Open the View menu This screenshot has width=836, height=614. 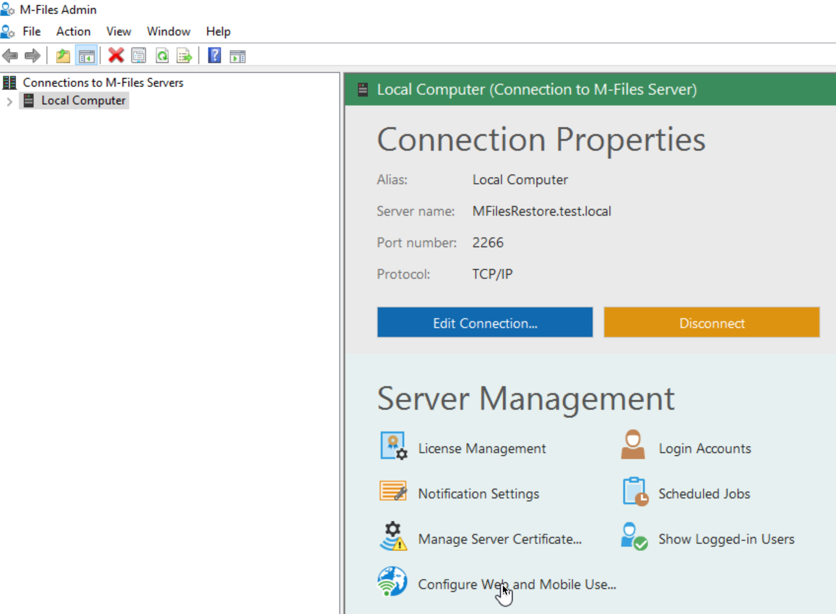pos(119,32)
